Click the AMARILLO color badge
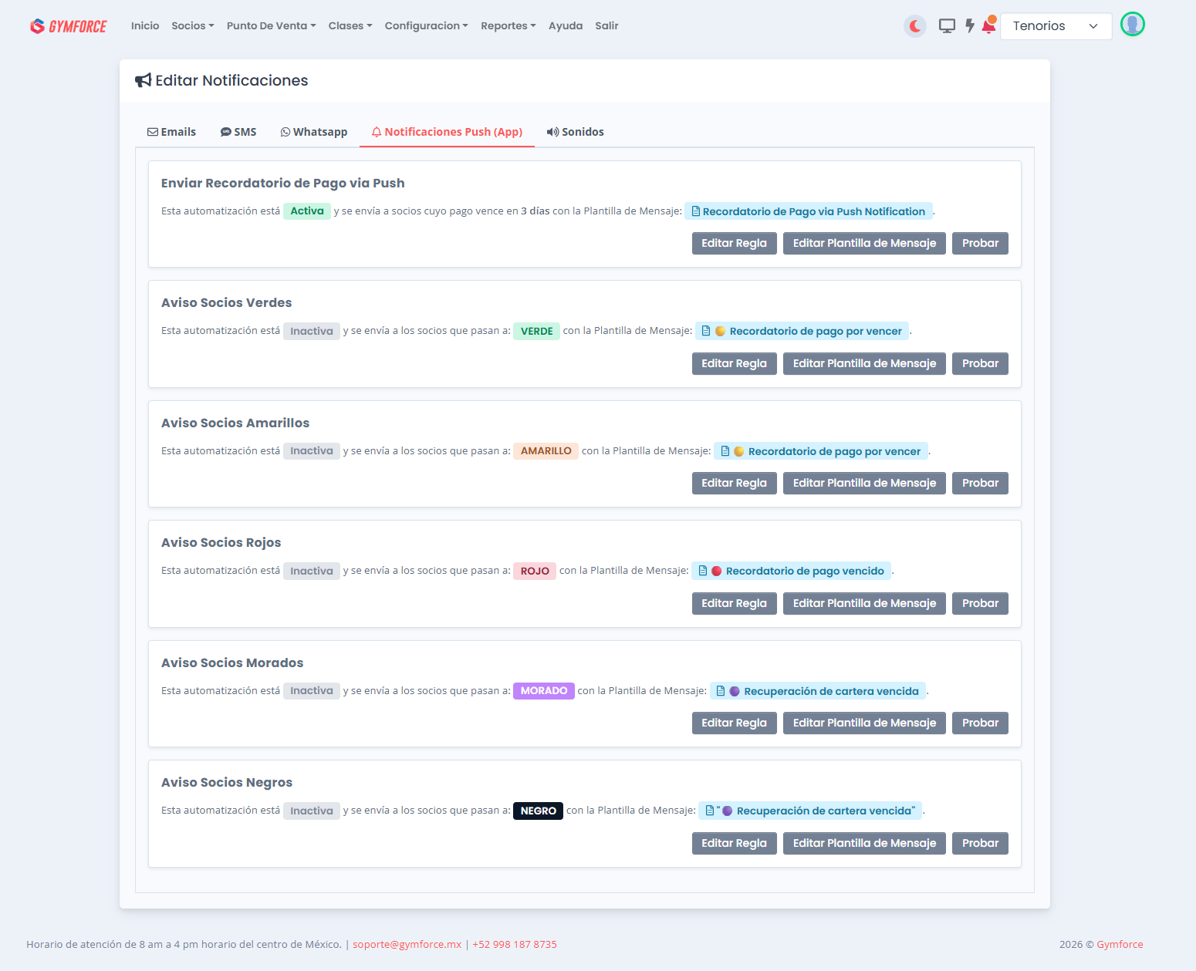 (x=546, y=451)
